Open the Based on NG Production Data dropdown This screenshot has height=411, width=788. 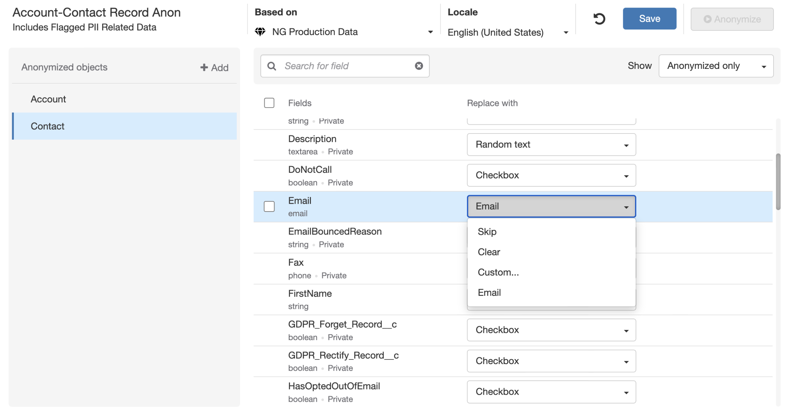[343, 32]
